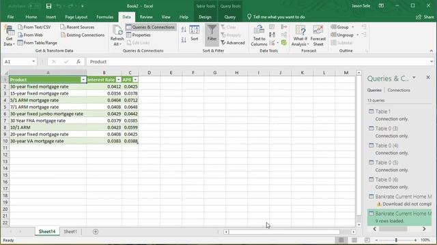Open the Sort dialog

click(x=194, y=33)
